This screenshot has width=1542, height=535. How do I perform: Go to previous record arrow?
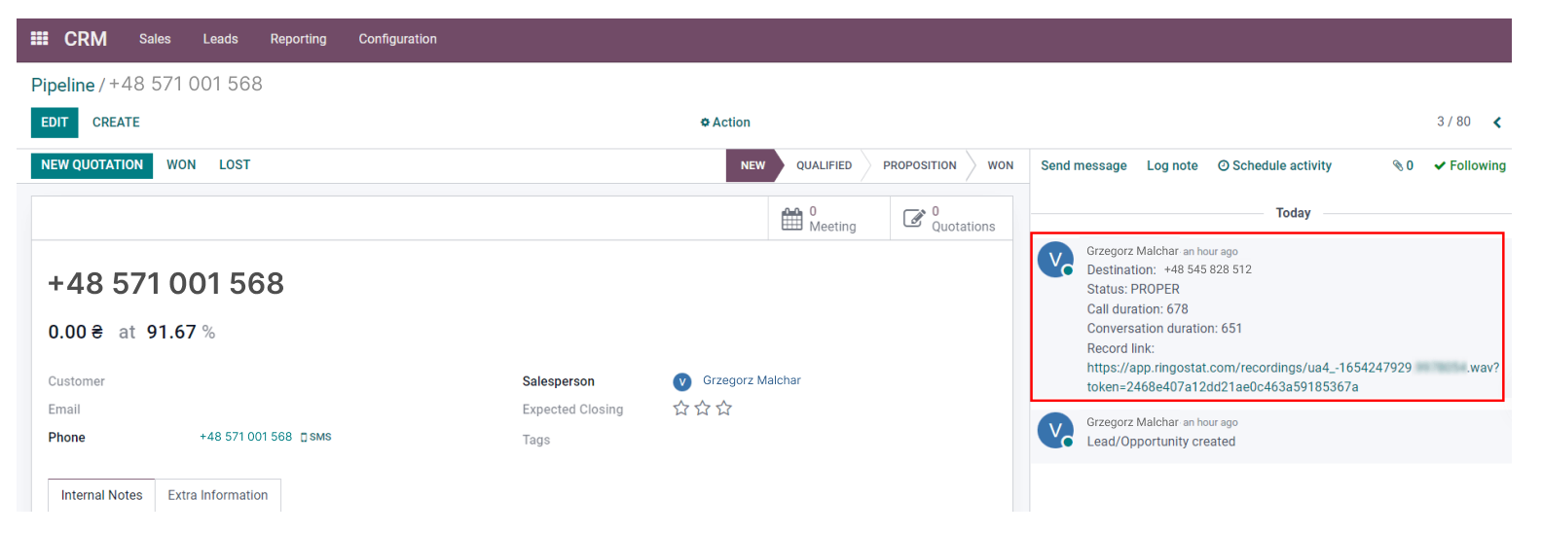pos(1497,123)
